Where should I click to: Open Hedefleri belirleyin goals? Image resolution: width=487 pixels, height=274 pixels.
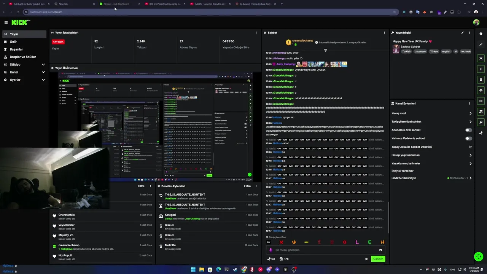pyautogui.click(x=431, y=178)
